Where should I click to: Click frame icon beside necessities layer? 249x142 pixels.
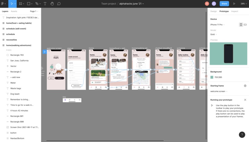pyautogui.click(x=3, y=40)
